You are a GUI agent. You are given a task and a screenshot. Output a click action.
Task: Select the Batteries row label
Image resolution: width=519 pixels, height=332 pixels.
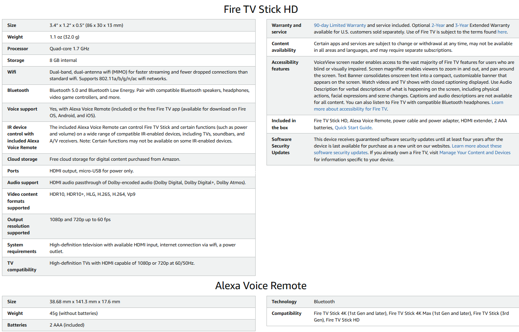(17, 325)
